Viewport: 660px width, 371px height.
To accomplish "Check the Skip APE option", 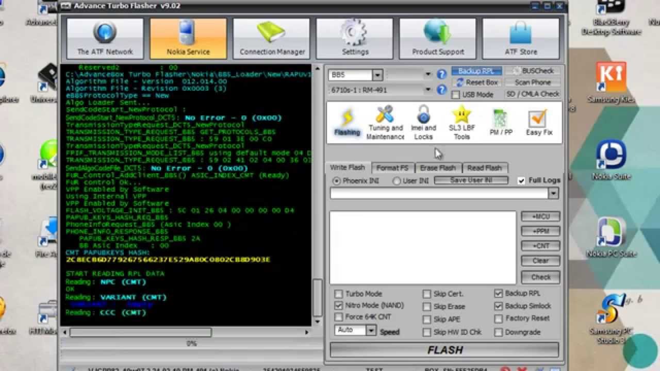I will pos(426,319).
